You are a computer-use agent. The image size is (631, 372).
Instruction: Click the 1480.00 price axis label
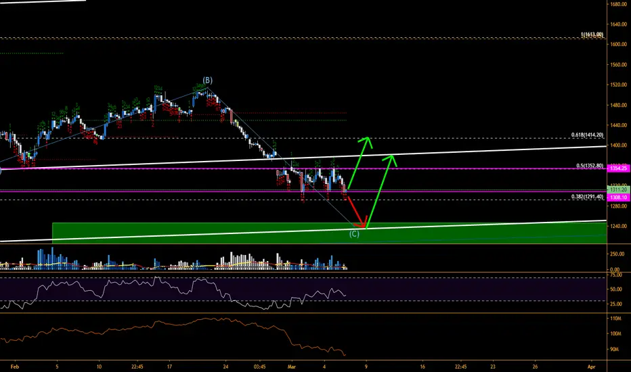pos(619,106)
